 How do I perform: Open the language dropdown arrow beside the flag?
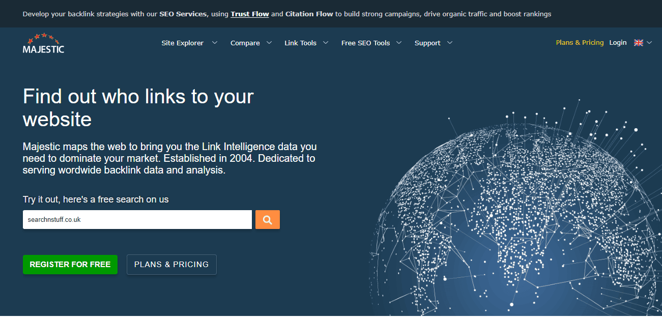[649, 43]
